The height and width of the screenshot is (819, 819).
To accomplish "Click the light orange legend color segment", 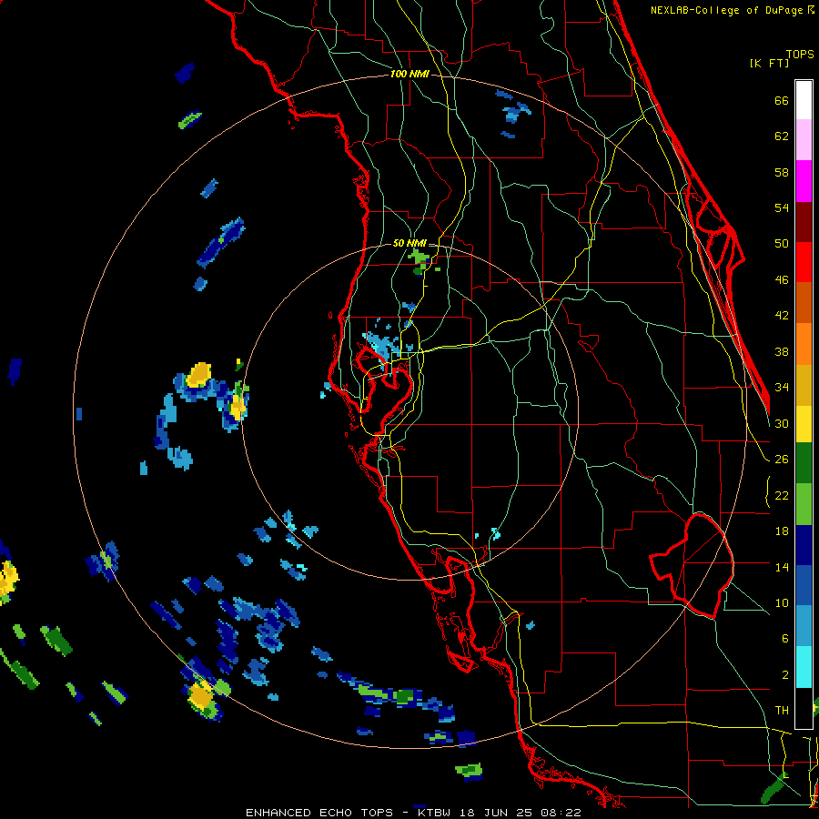I will (x=804, y=344).
